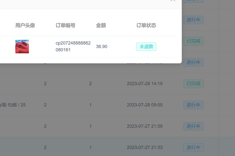Click the amount 36.90
This screenshot has height=156, width=235.
[102, 47]
